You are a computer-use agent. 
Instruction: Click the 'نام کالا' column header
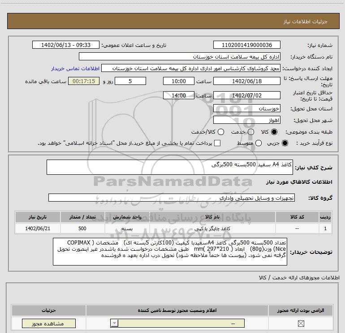tap(212, 217)
